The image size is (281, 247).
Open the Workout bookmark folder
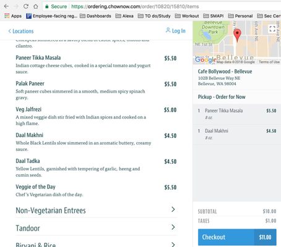(x=187, y=16)
